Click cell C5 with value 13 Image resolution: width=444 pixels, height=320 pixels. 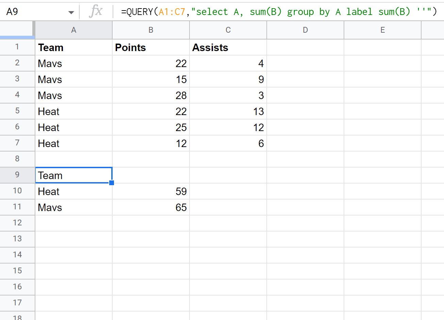pos(228,111)
